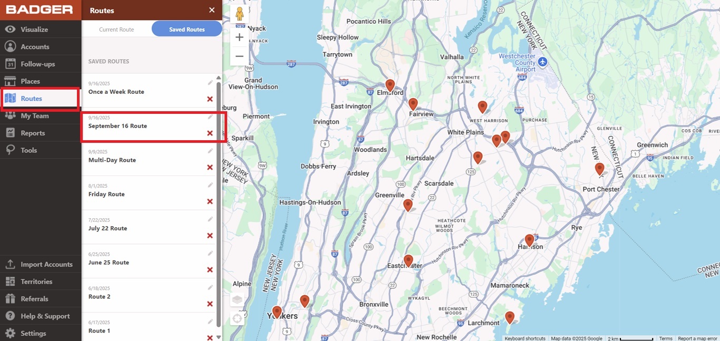Open the Accounts person icon
The image size is (720, 341).
point(10,47)
